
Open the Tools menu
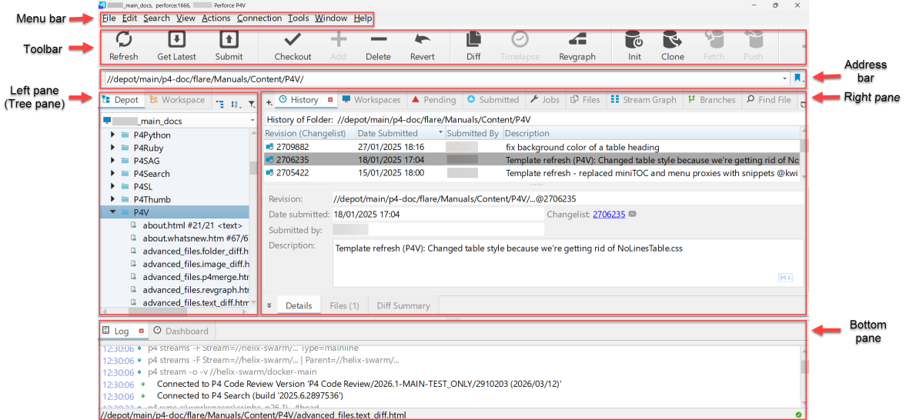click(x=298, y=18)
